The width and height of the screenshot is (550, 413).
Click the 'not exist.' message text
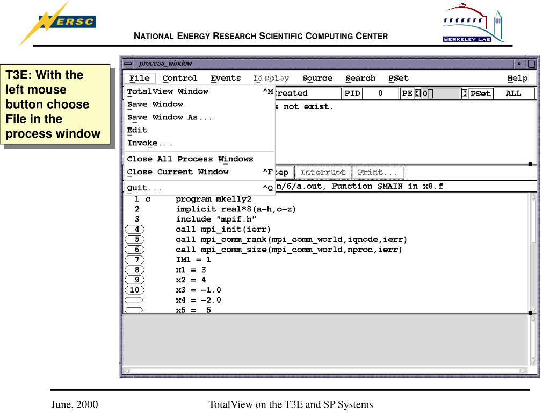point(308,107)
